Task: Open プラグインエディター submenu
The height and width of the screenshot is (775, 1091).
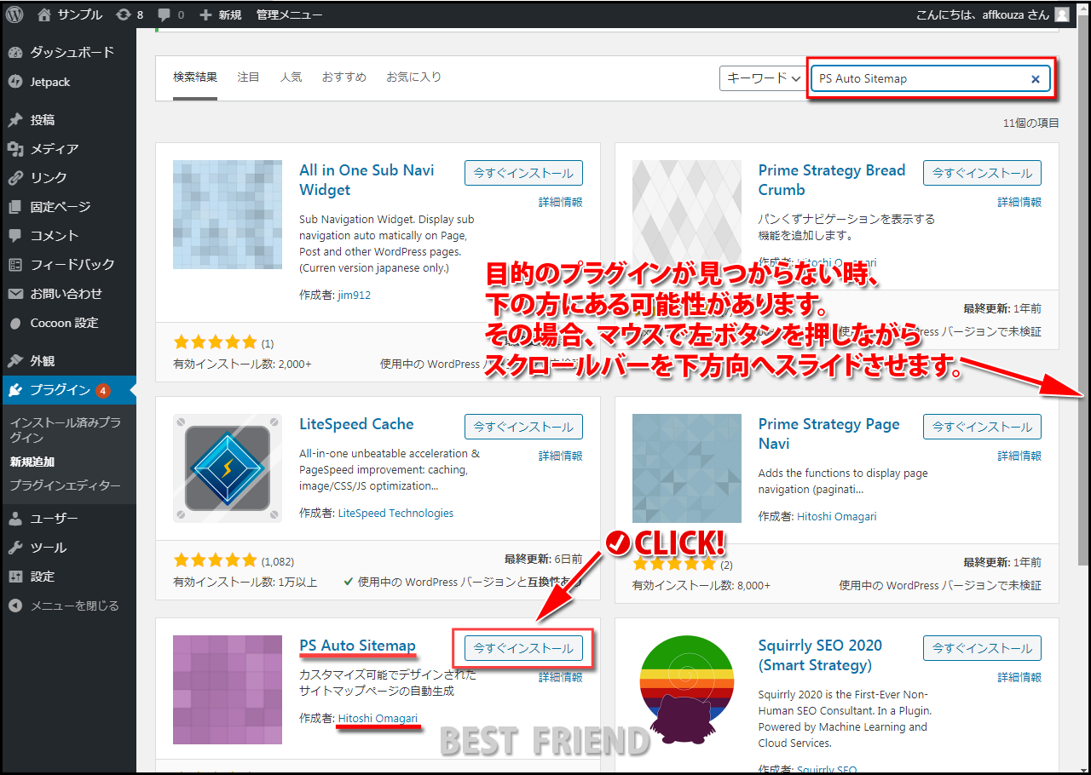Action: click(x=65, y=486)
